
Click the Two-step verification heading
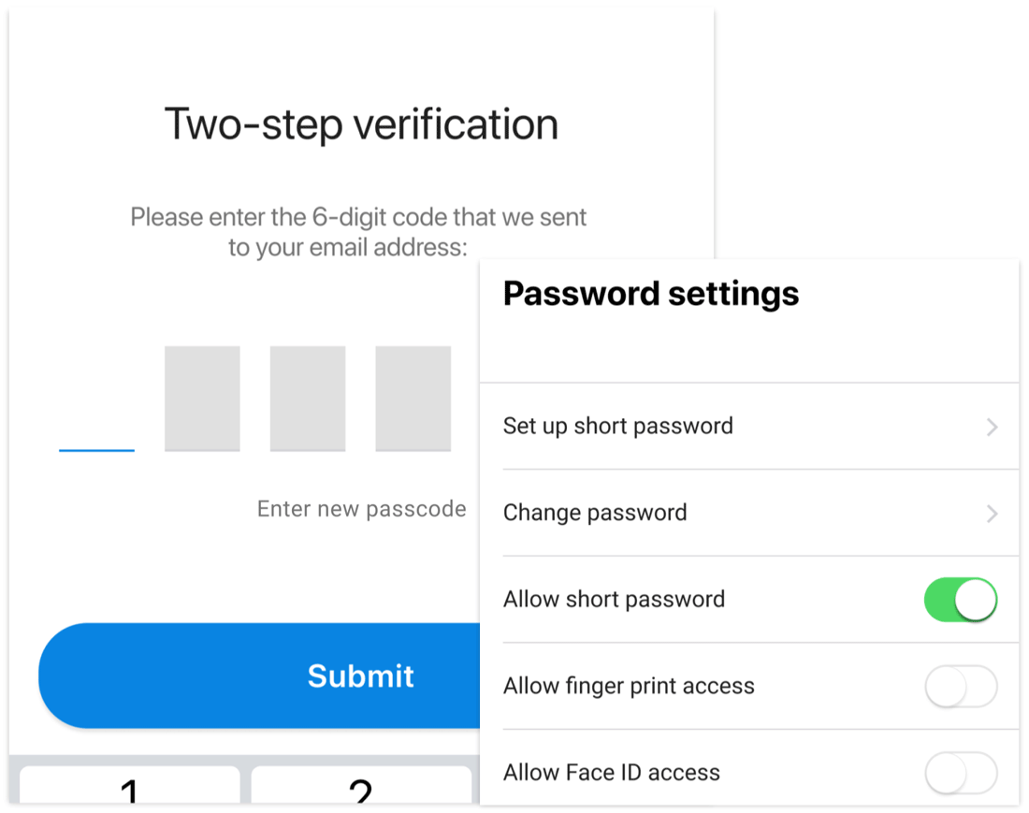360,123
